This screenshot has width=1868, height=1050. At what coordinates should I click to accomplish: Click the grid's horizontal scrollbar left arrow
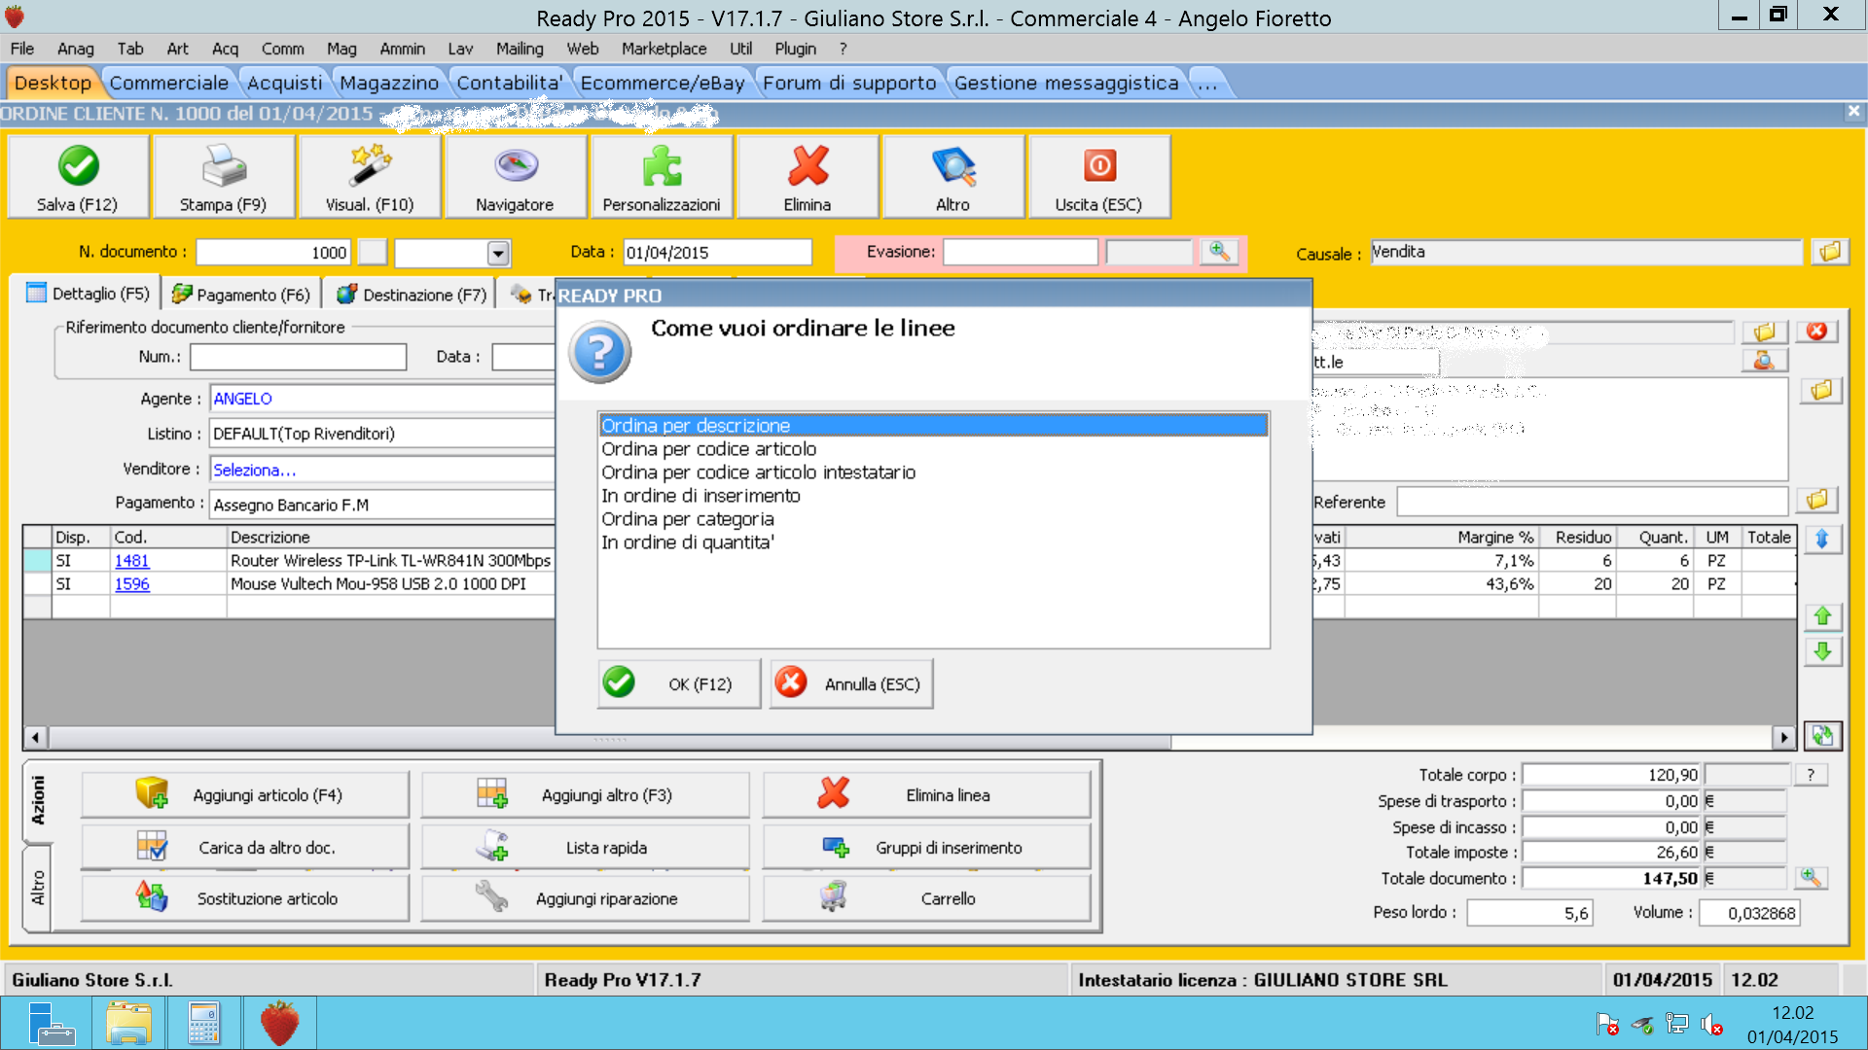point(35,737)
